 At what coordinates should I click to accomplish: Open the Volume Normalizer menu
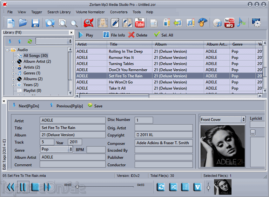(x=90, y=12)
